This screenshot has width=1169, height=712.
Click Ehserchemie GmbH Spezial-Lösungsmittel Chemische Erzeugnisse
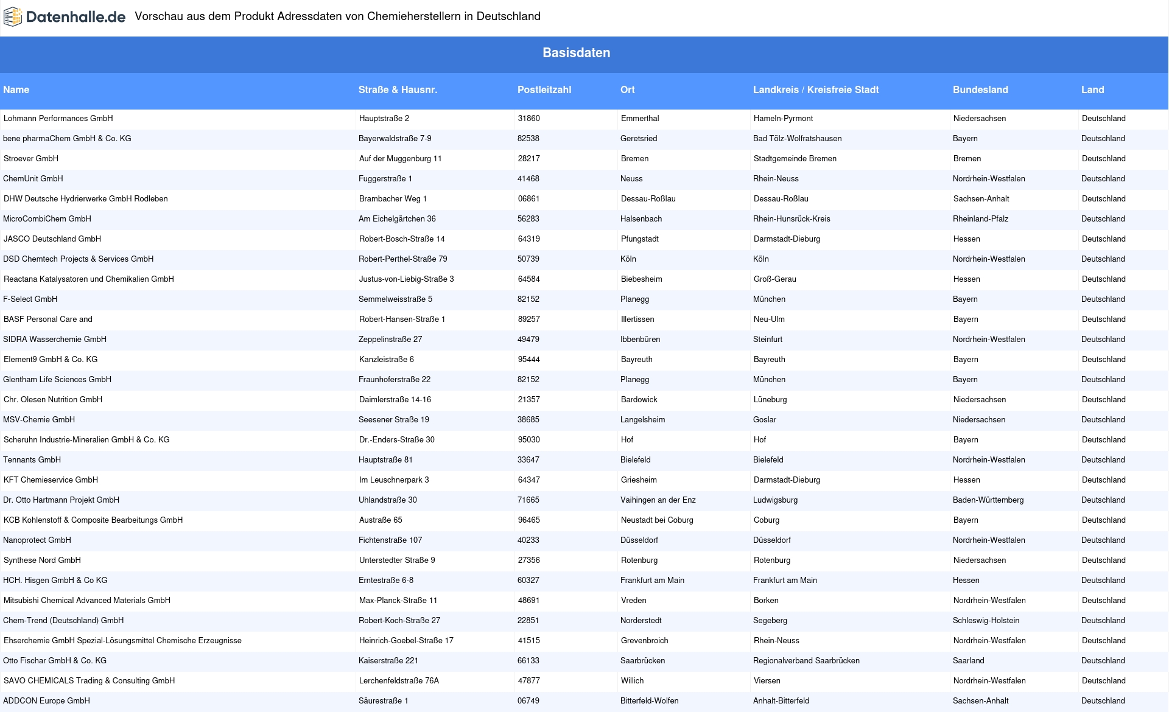122,641
